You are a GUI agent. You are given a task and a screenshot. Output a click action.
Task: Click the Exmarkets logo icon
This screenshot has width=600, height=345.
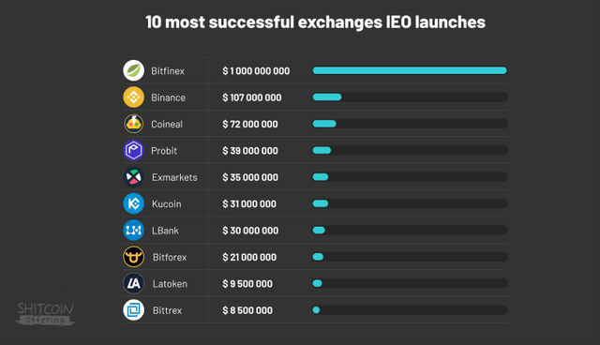pyautogui.click(x=133, y=176)
